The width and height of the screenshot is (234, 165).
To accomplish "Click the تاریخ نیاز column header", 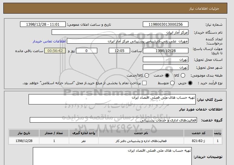I will [x=24, y=133].
